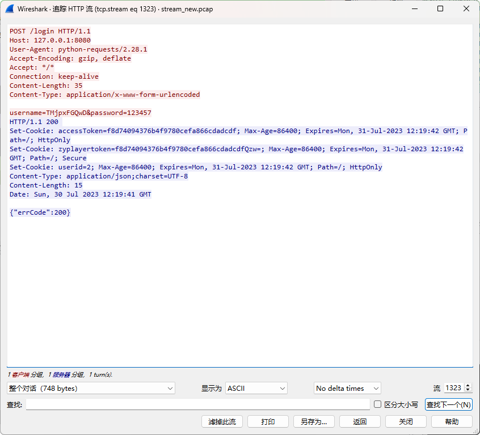Focus the 查找 search text field
Image resolution: width=480 pixels, height=435 pixels.
[198, 404]
